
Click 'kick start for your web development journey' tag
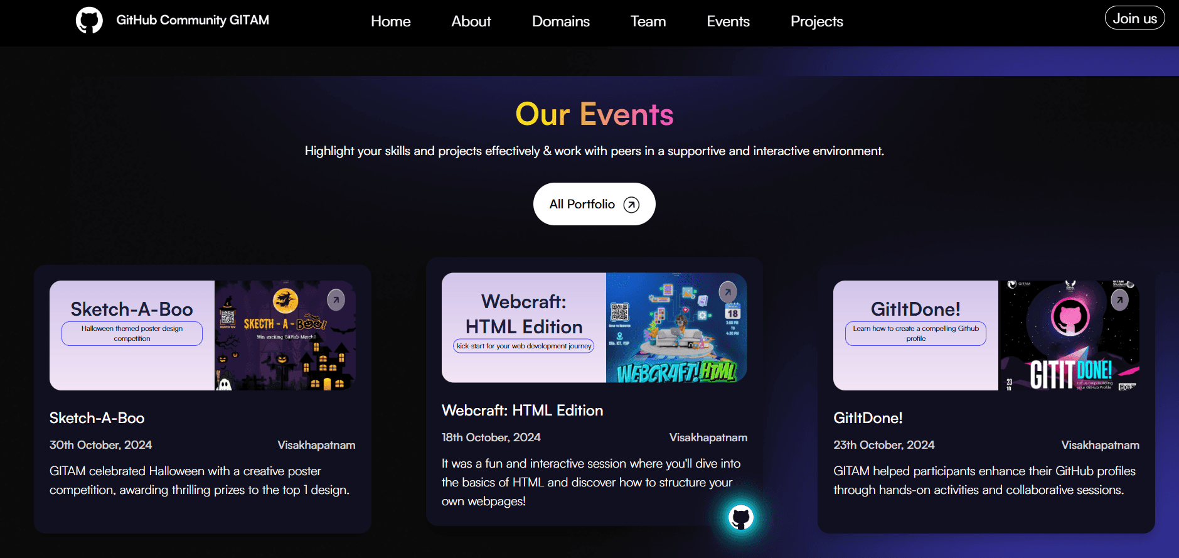tap(524, 346)
